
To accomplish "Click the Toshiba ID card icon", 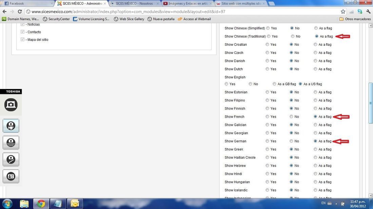I will tap(11, 176).
